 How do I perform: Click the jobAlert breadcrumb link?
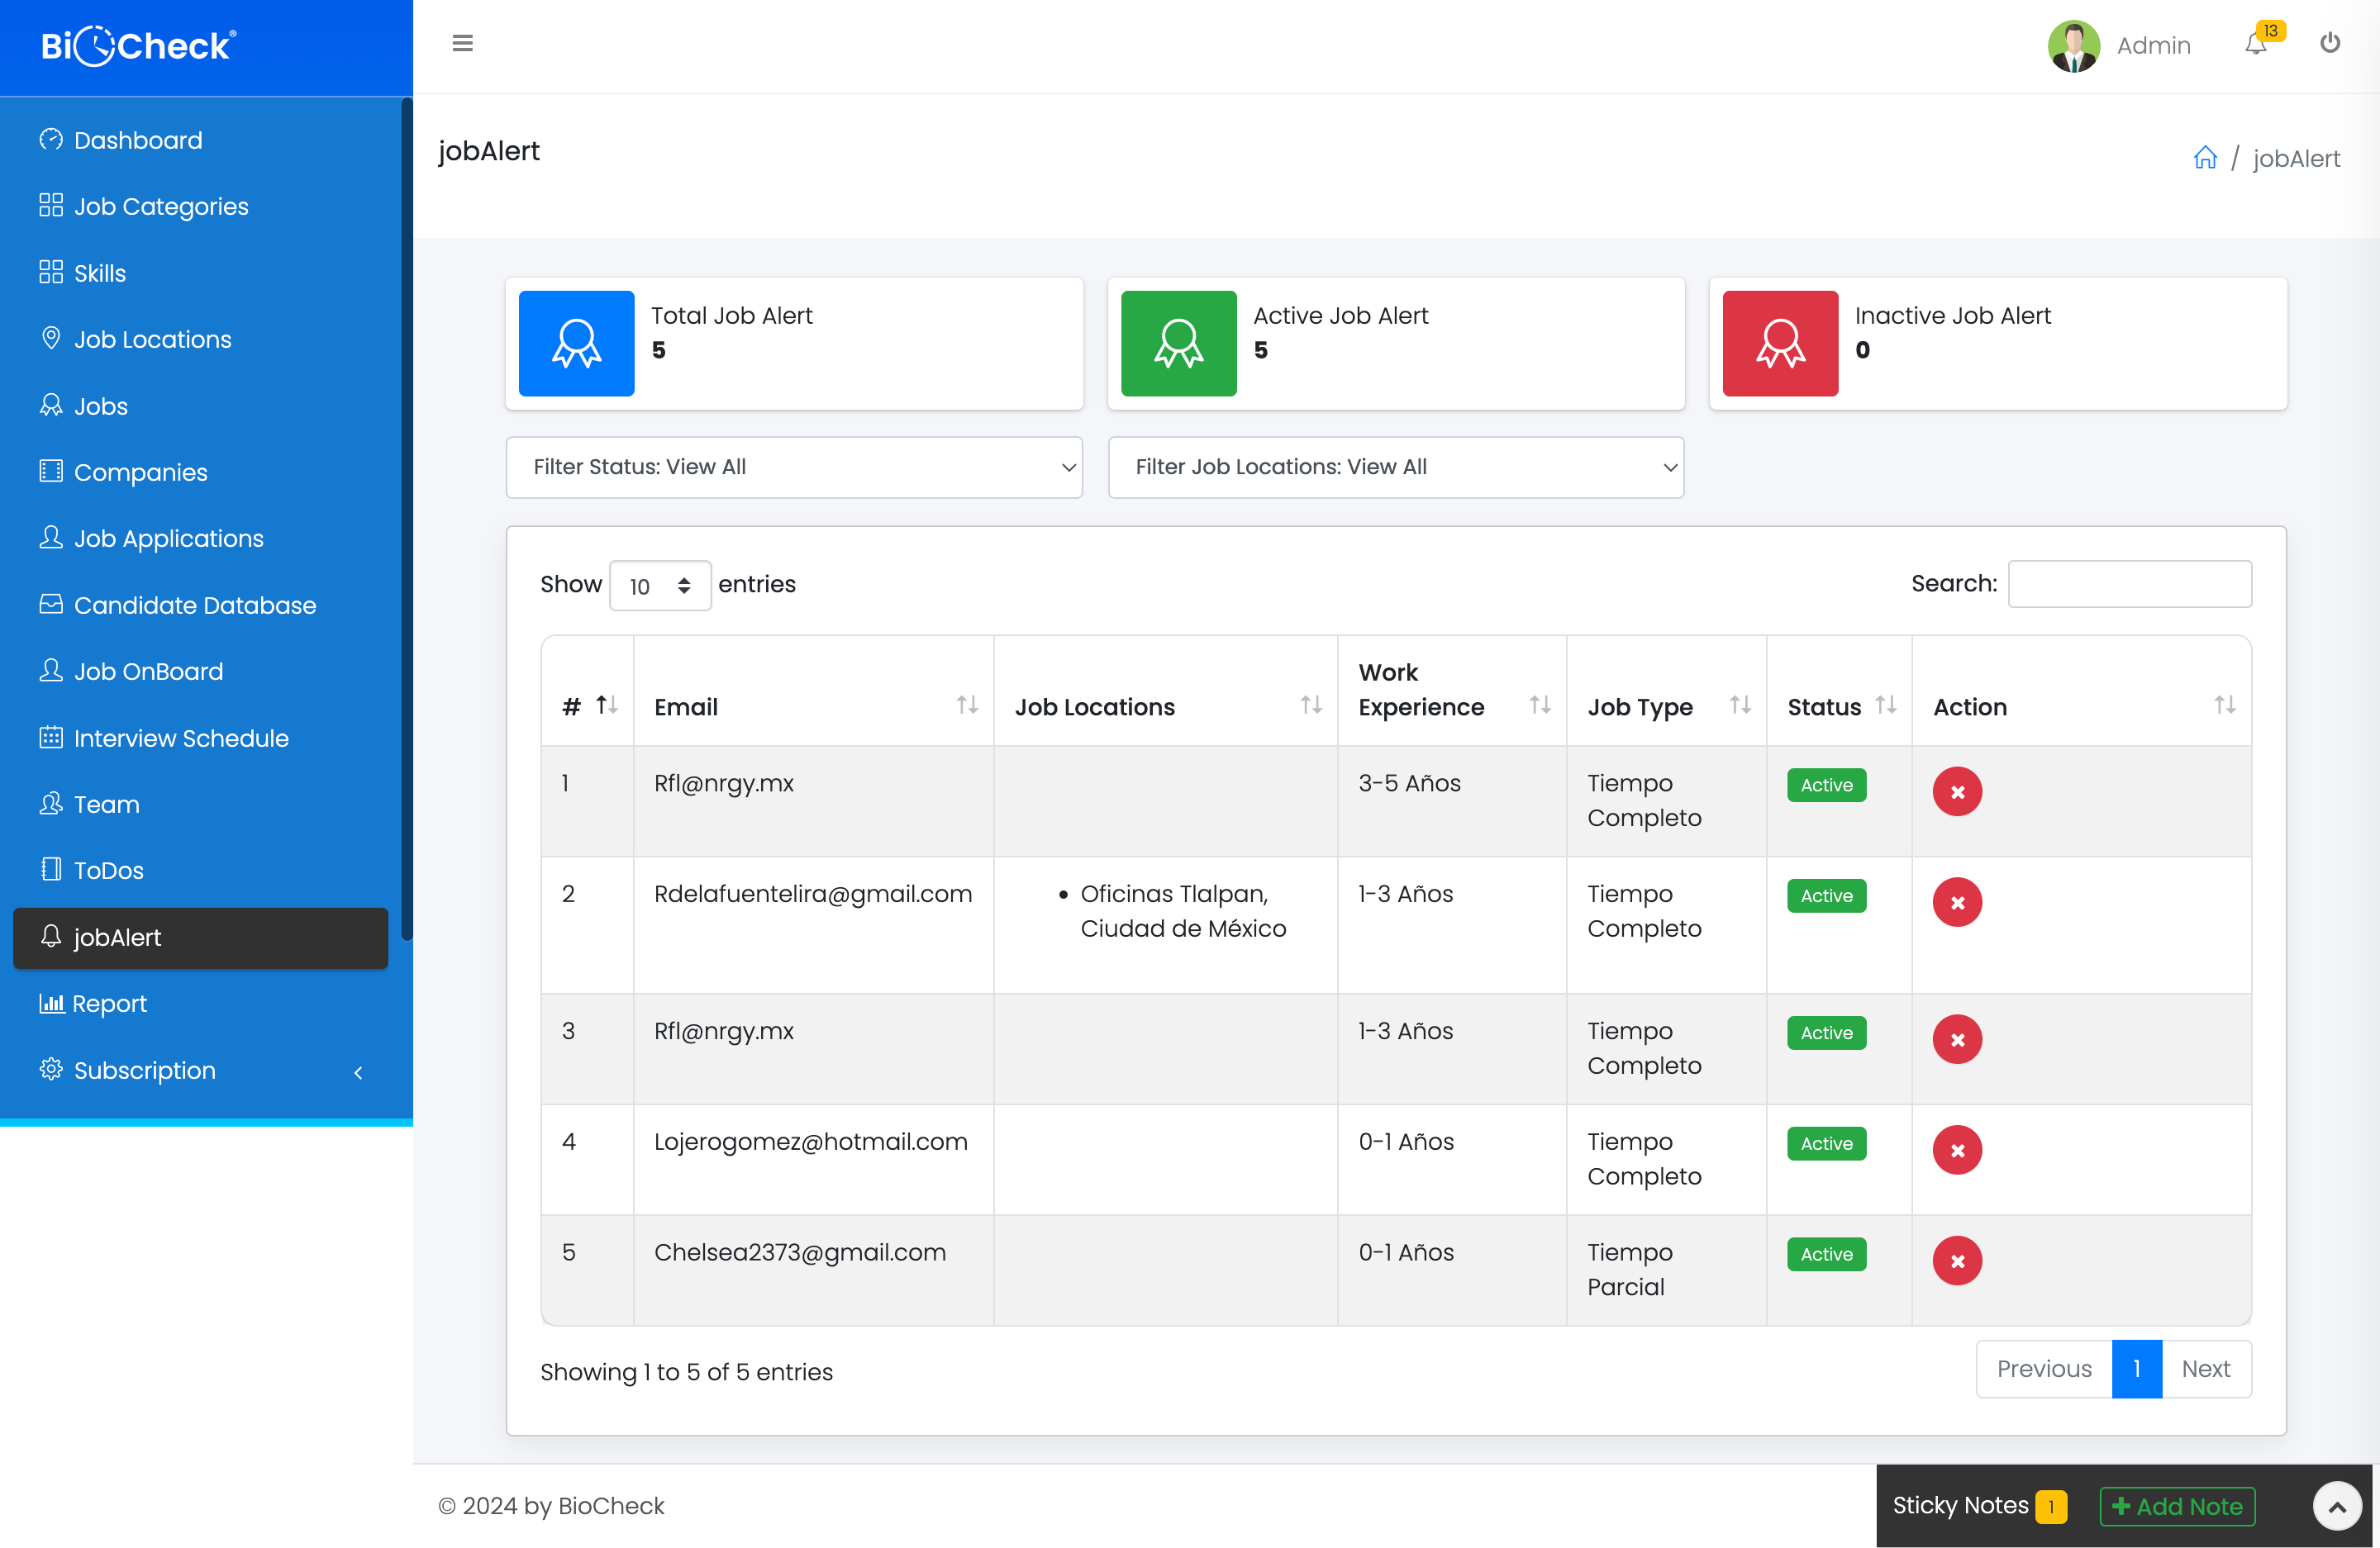click(x=2296, y=158)
